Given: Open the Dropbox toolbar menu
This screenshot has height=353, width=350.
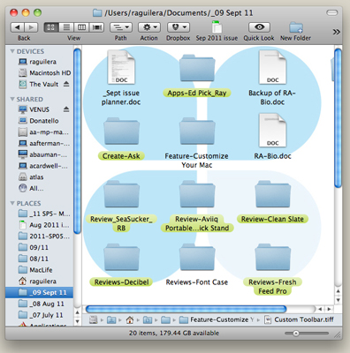Looking at the screenshot, I should [x=179, y=27].
